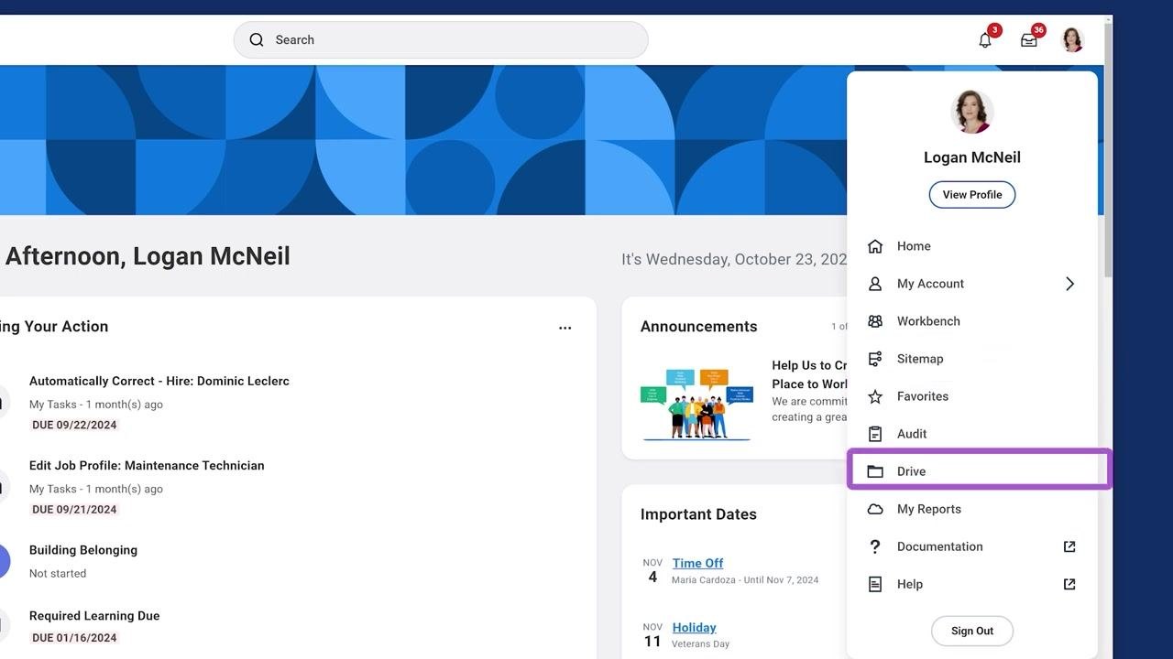The image size is (1173, 659).
Task: Click inside the Search field
Action: (441, 40)
